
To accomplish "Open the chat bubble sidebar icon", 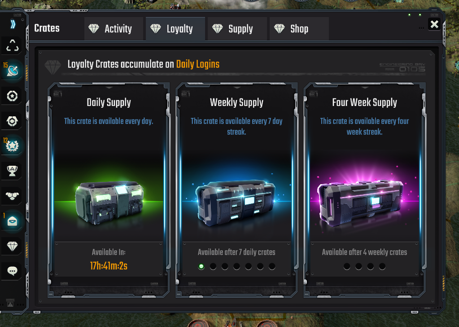I will (x=12, y=271).
